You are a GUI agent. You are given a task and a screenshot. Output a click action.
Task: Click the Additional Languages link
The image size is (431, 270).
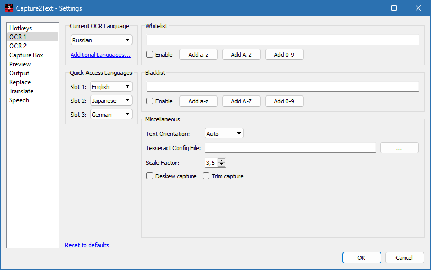pos(101,55)
